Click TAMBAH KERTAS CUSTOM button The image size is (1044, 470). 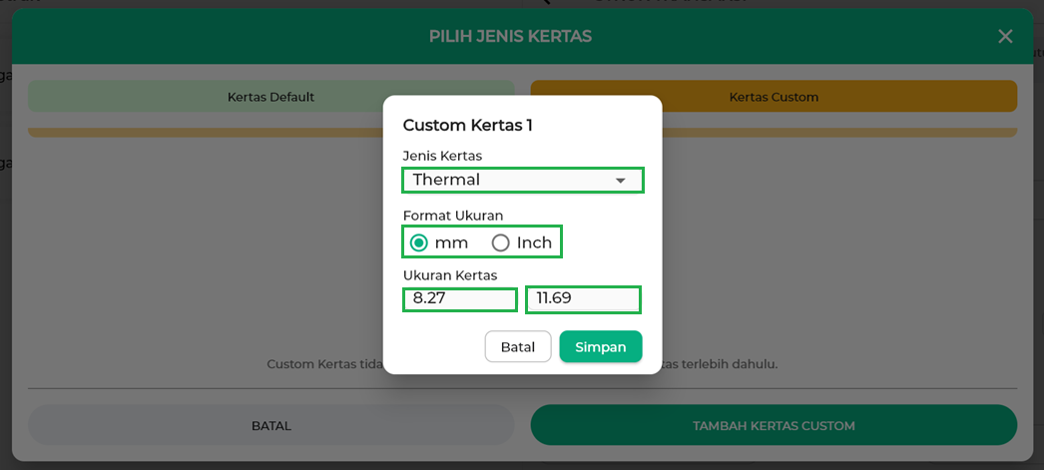point(774,426)
